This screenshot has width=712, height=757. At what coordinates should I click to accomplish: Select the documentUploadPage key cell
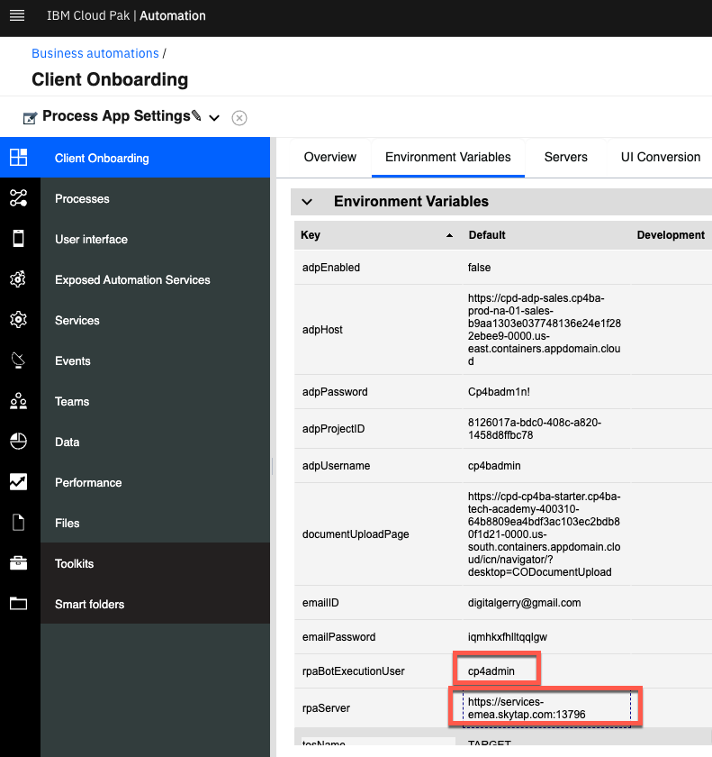coord(376,534)
